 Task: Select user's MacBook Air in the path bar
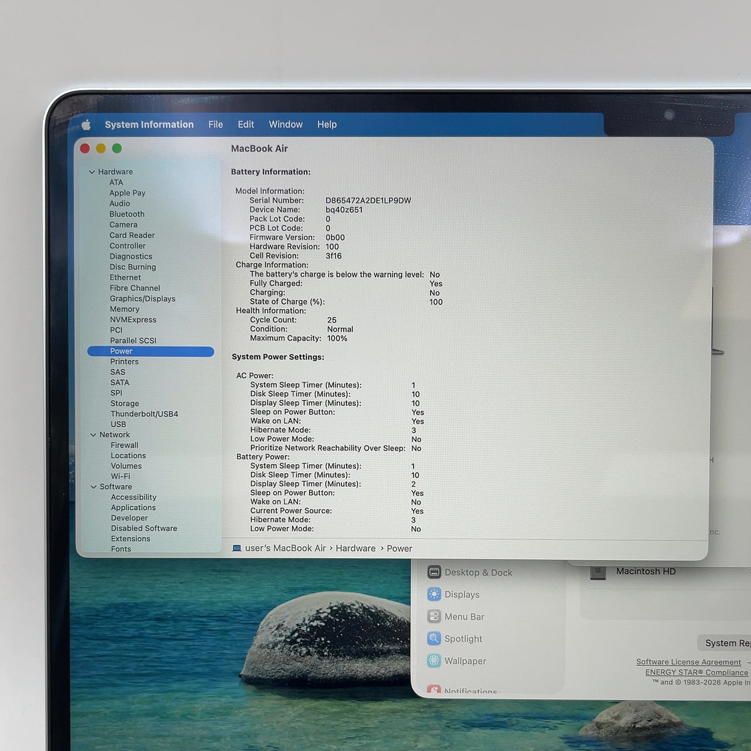click(x=285, y=548)
